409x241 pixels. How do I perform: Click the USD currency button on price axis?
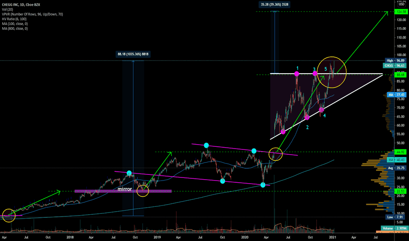point(402,4)
